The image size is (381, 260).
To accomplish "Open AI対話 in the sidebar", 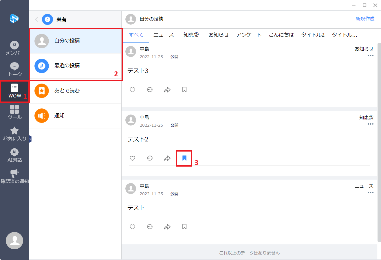I will point(14,155).
